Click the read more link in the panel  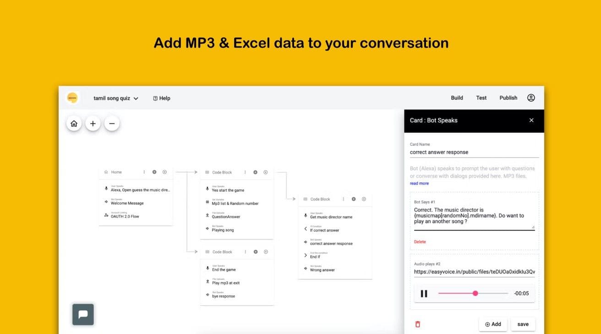(x=419, y=183)
